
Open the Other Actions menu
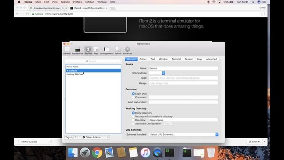(96, 137)
